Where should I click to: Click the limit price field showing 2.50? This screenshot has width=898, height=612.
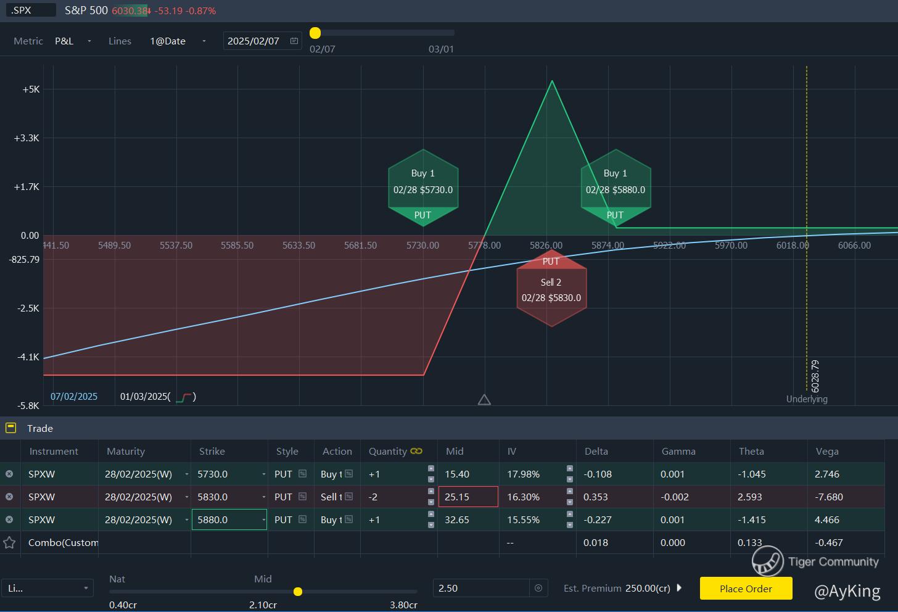(x=482, y=588)
